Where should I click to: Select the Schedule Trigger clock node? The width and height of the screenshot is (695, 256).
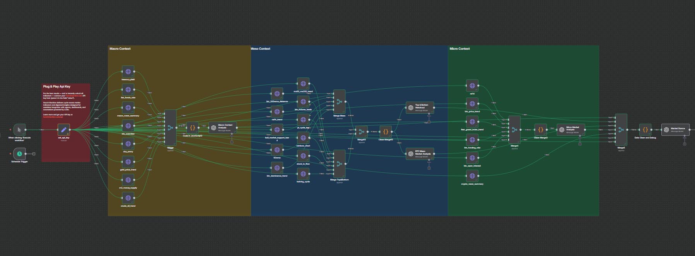tap(19, 154)
